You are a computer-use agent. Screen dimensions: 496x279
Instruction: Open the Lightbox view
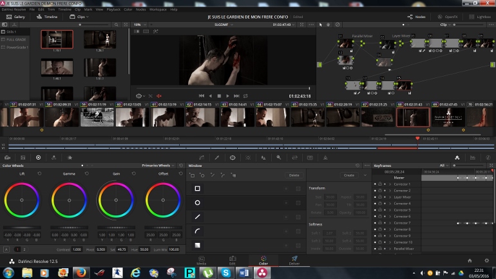tap(480, 17)
